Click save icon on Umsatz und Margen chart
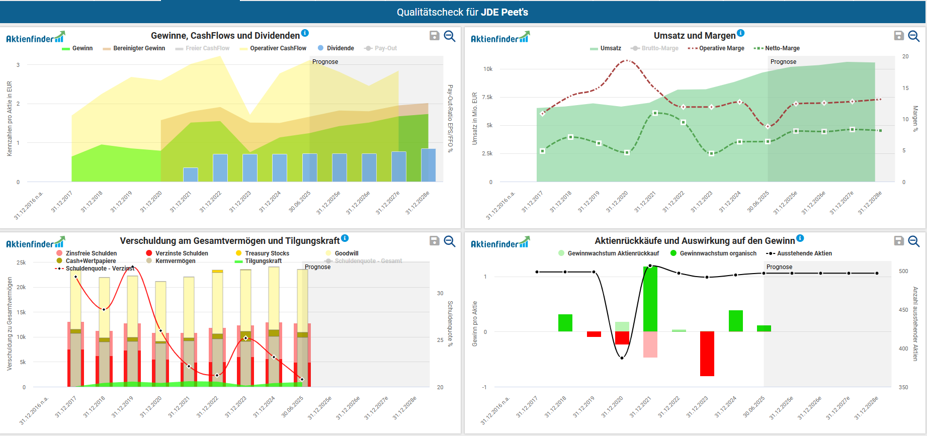The height and width of the screenshot is (436, 927). (898, 36)
